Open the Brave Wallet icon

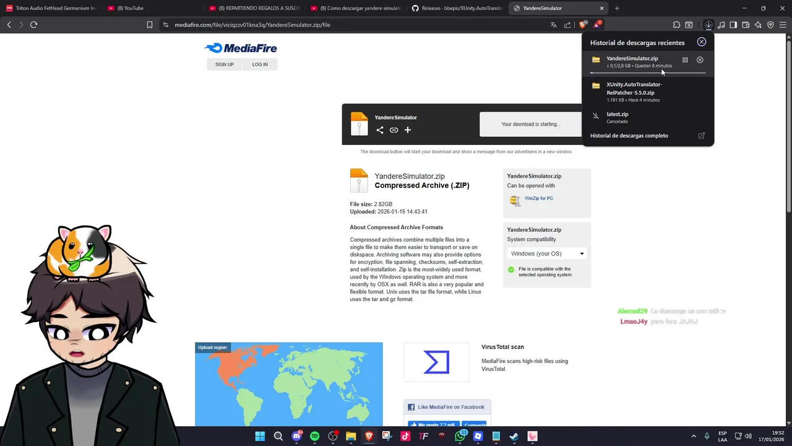[x=746, y=25]
